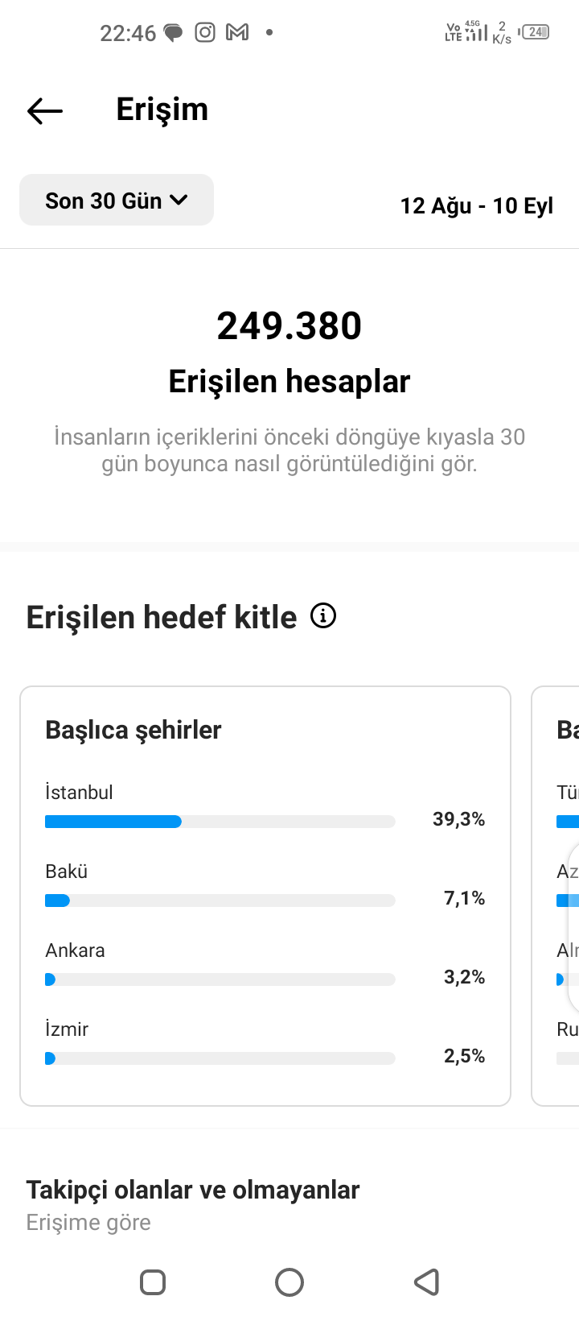Tap the chat bubble notification icon

click(174, 33)
